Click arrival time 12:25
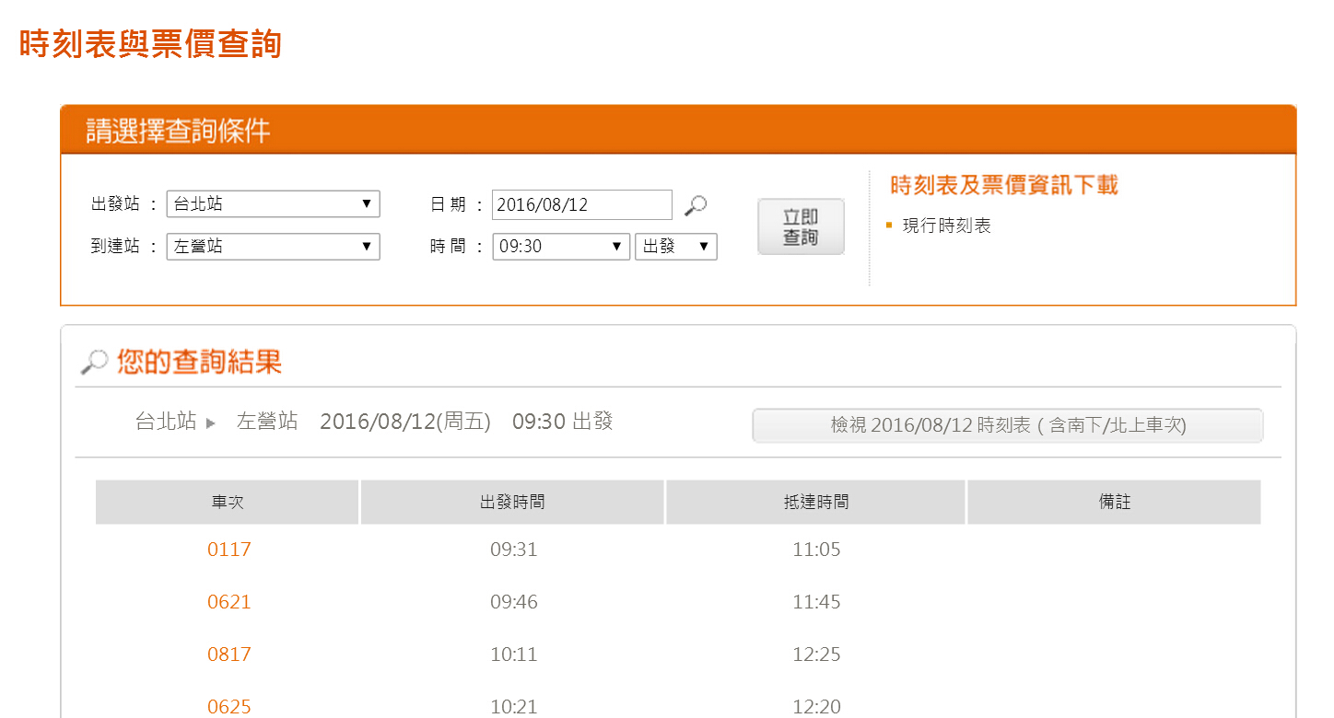1334x718 pixels. coord(816,654)
